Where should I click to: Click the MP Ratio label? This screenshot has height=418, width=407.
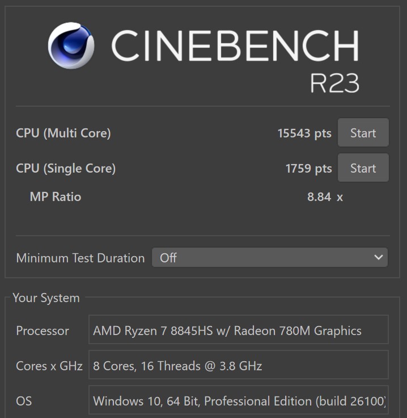click(56, 197)
